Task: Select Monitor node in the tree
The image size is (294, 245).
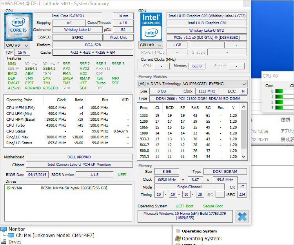Action: (x=16, y=229)
